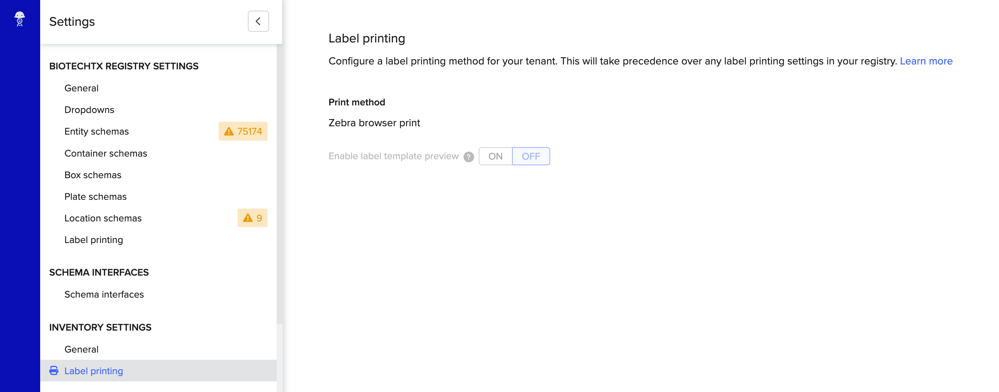Select Container schemas from the sidebar
The height and width of the screenshot is (392, 999).
105,153
